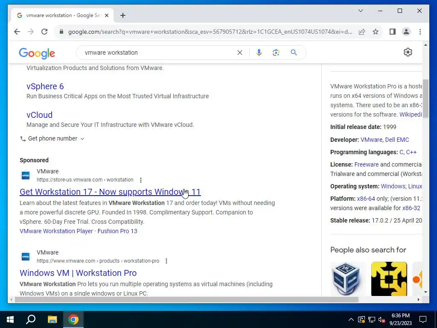
Task: View site information via lock icon
Action: coord(61,32)
